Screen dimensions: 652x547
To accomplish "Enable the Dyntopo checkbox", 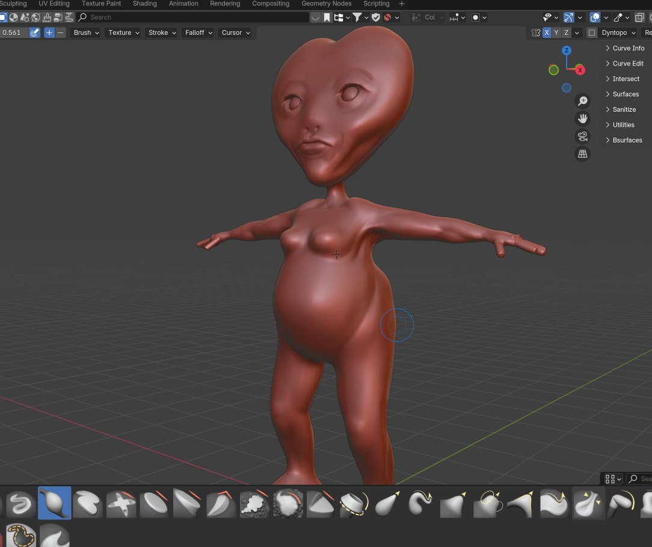I will click(x=592, y=33).
